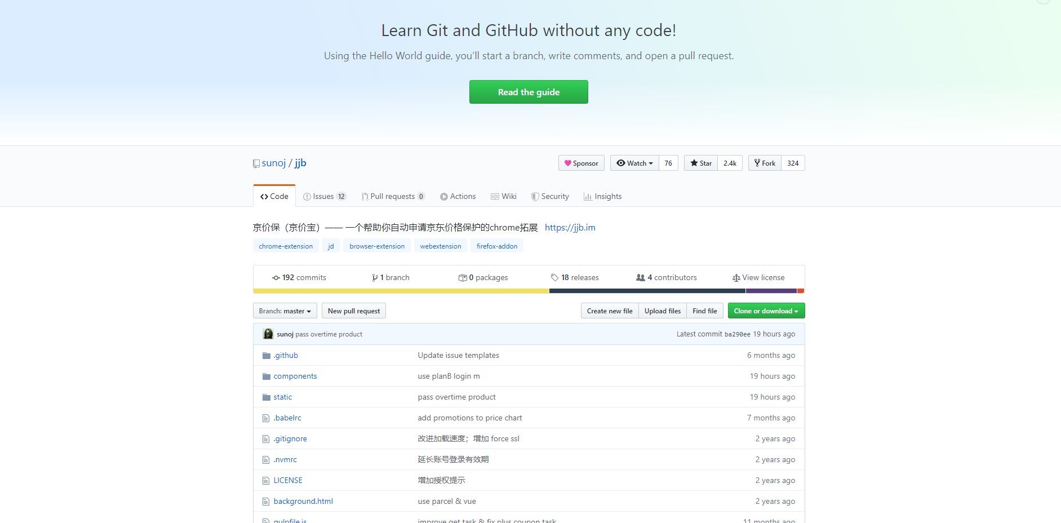Open the .github folder
Screen dimensions: 1061x523
tap(286, 355)
